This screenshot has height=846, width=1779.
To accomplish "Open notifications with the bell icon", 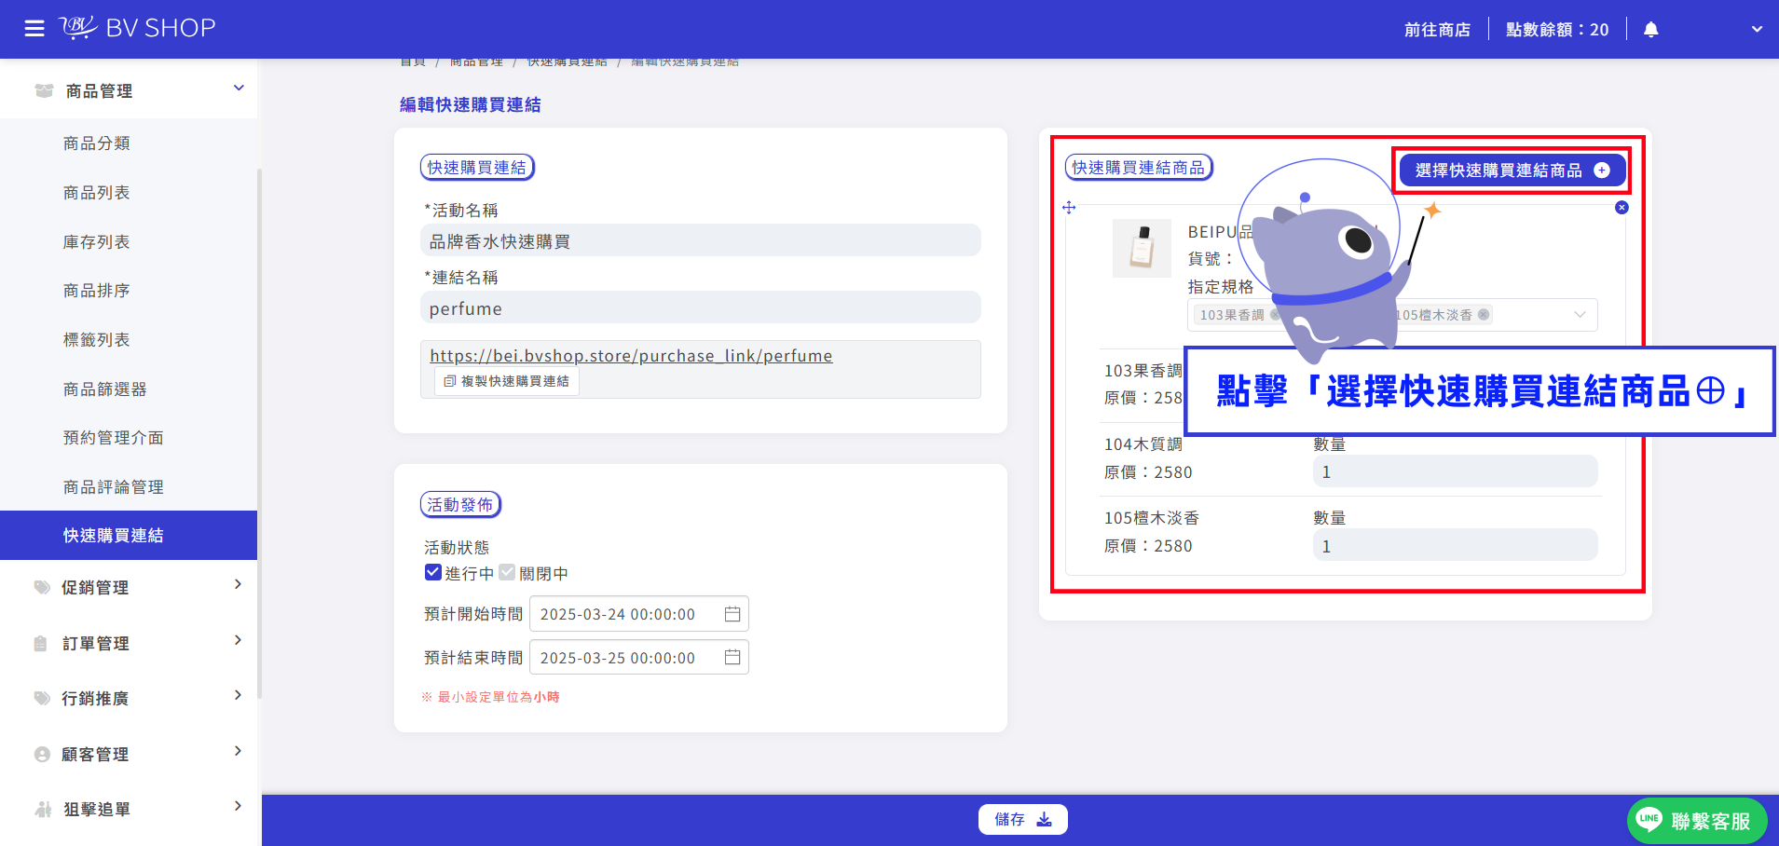I will coord(1650,30).
